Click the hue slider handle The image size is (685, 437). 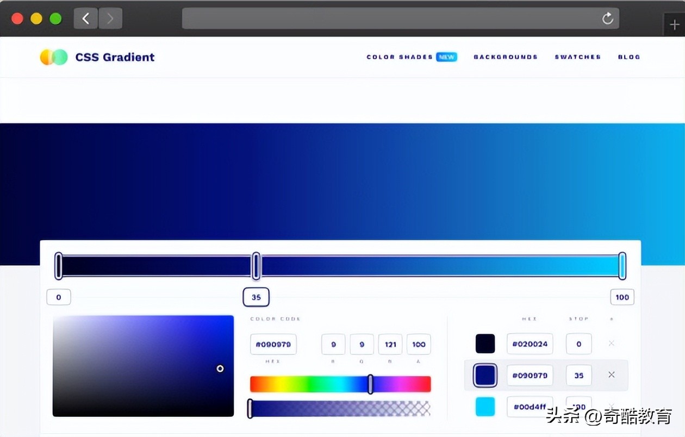click(370, 384)
